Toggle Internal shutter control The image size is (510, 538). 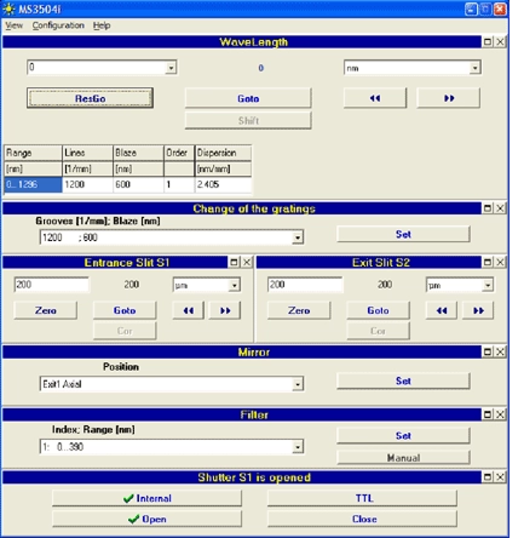(x=146, y=498)
